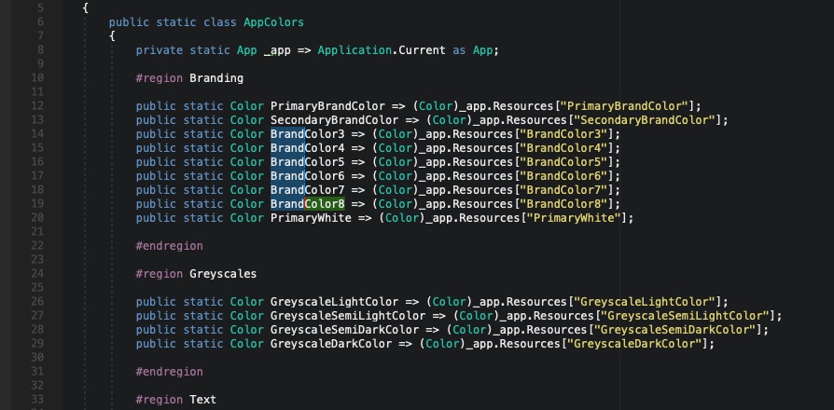Screen dimensions: 834x410
Task: Click the SecondaryBrandColor property name on line 13
Action: pos(334,120)
